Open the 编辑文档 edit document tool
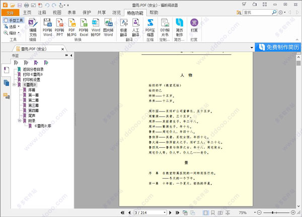 [x=33, y=28]
